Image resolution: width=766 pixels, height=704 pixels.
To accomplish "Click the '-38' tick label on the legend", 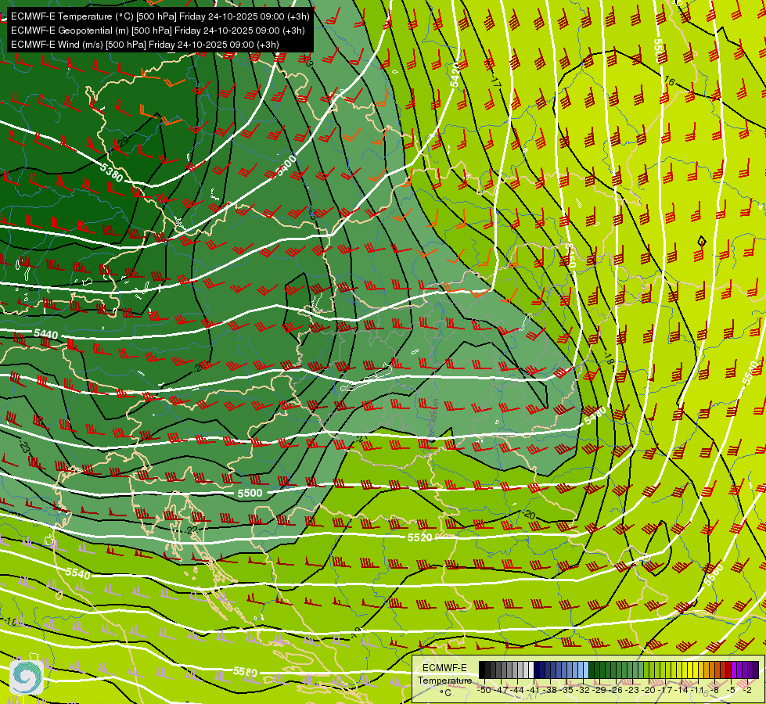I will tap(549, 691).
